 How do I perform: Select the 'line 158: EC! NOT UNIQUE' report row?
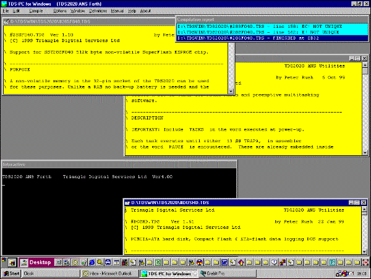(272, 26)
